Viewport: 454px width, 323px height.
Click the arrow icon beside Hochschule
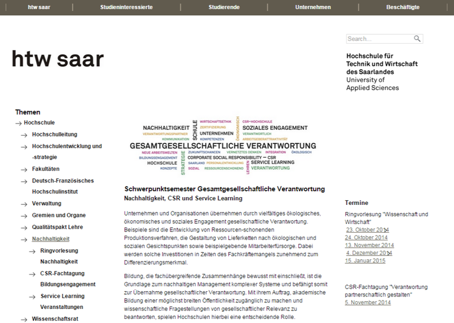pyautogui.click(x=18, y=123)
